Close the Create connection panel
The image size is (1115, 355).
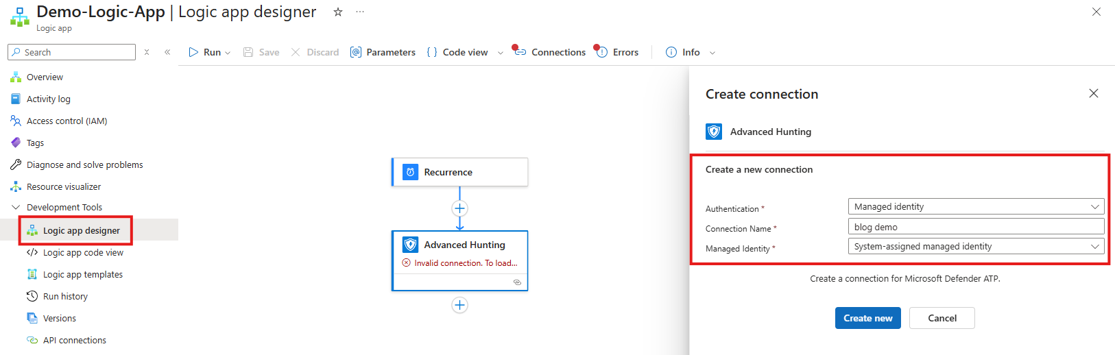(x=1093, y=94)
